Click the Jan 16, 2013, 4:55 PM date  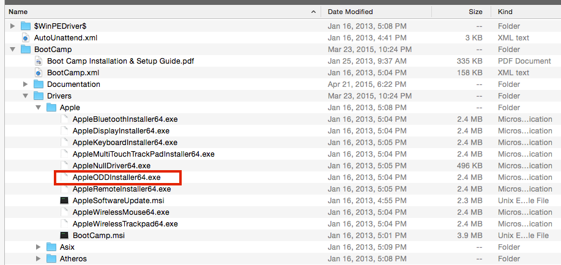367,201
